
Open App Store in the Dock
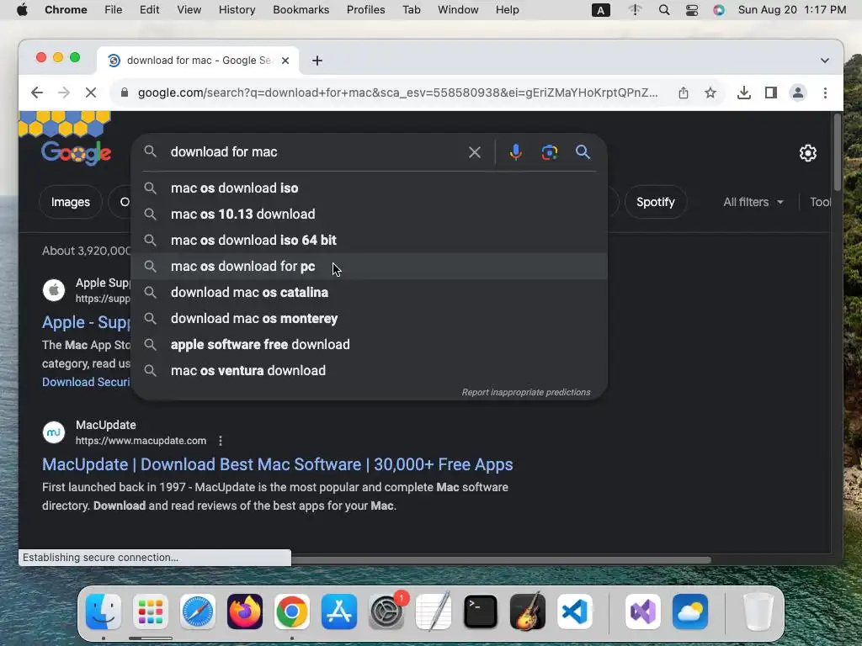tap(339, 612)
